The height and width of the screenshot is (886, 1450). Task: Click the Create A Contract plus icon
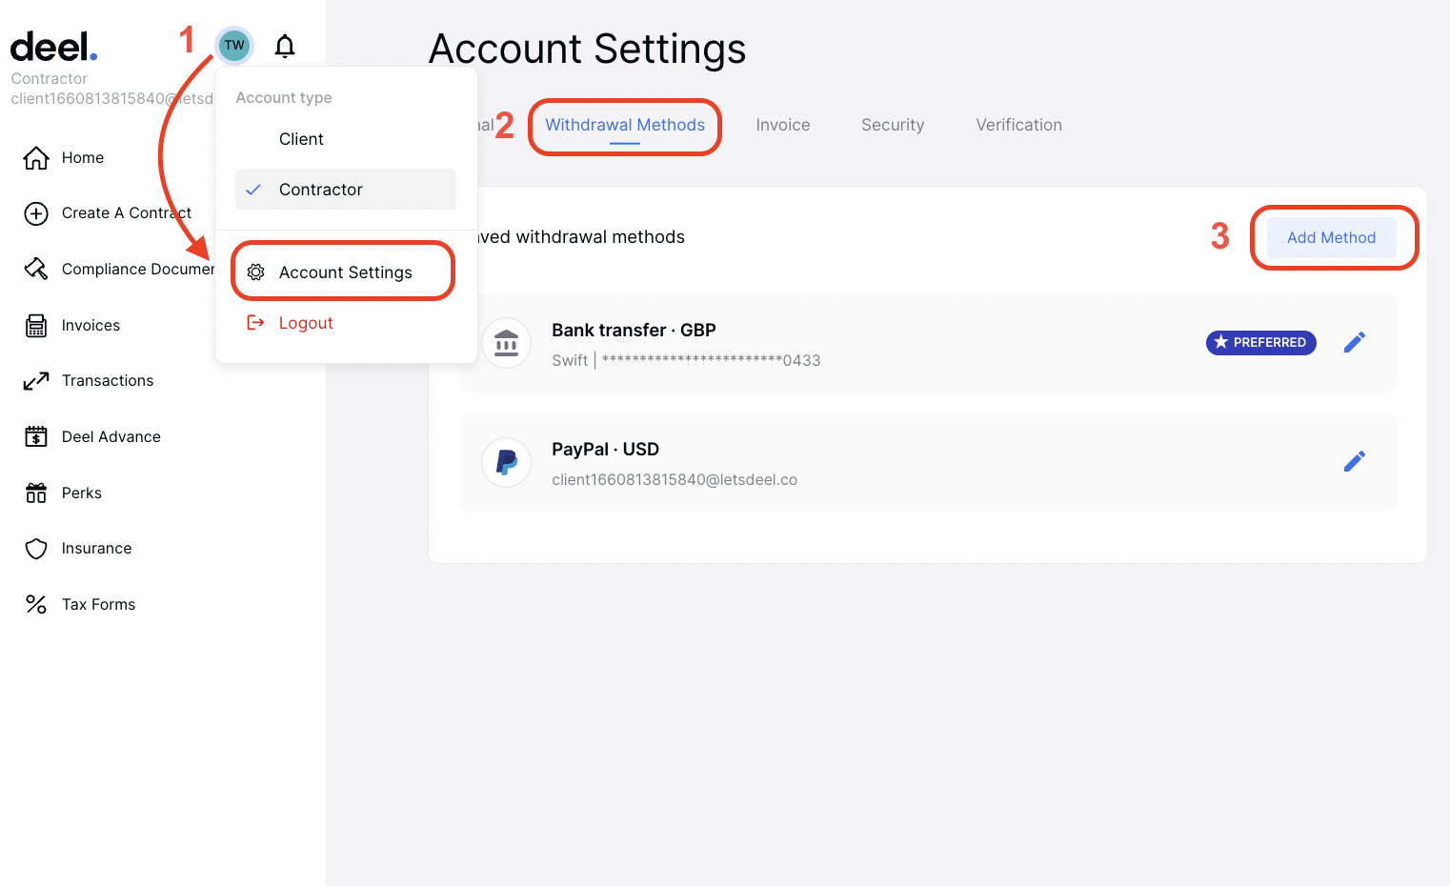[36, 213]
